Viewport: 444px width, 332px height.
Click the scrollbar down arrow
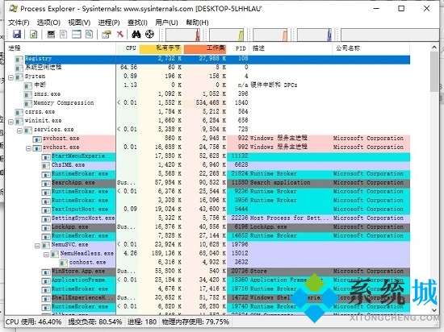tap(434, 310)
